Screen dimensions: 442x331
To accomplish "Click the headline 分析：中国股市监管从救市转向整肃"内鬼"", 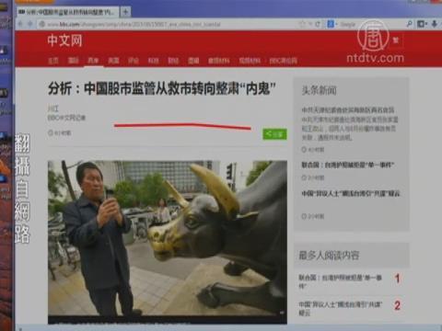I will [162, 88].
